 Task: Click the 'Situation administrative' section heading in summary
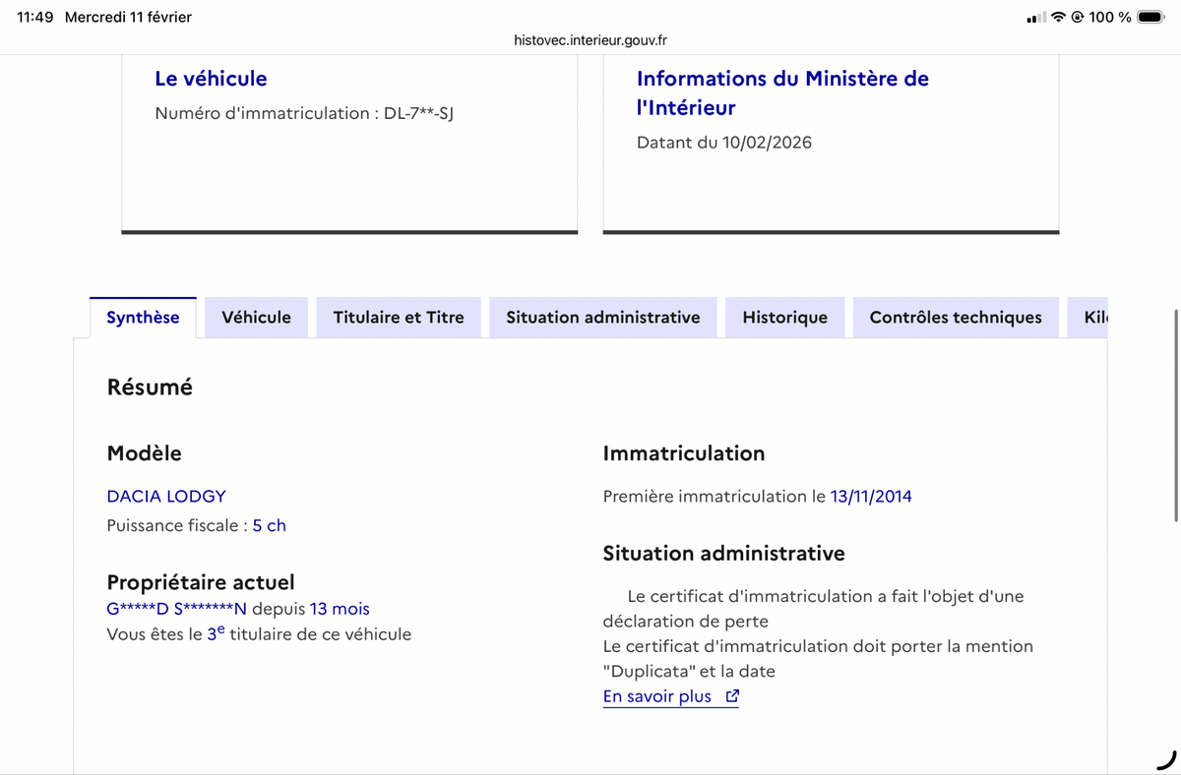point(723,554)
